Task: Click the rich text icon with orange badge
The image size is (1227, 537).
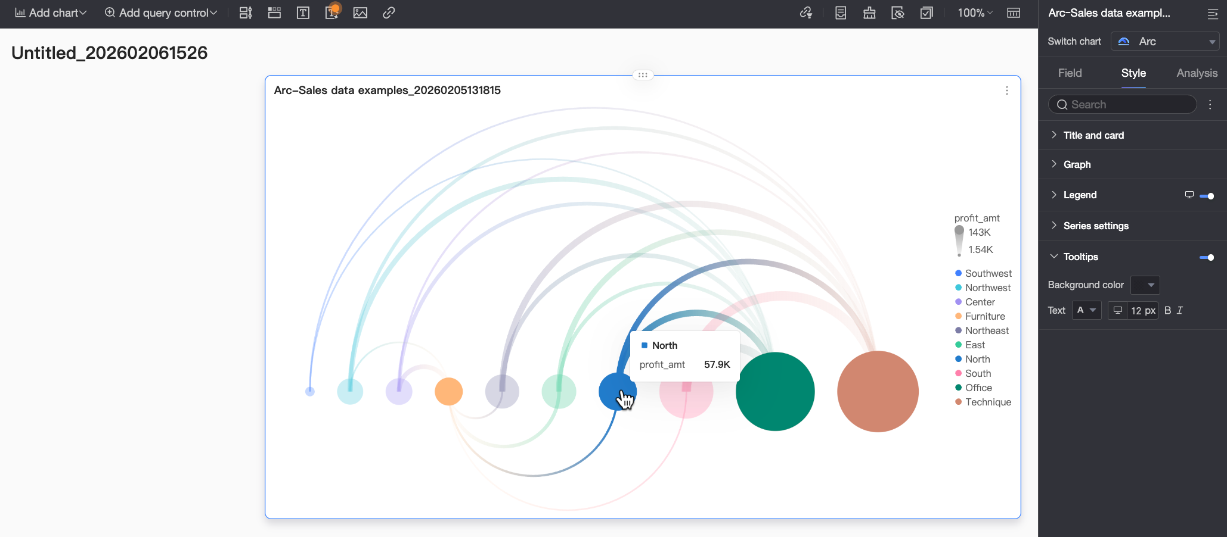Action: point(332,13)
